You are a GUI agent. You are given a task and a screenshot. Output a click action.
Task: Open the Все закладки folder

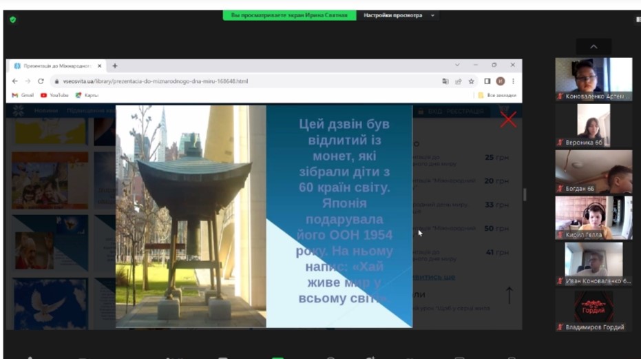tap(497, 95)
